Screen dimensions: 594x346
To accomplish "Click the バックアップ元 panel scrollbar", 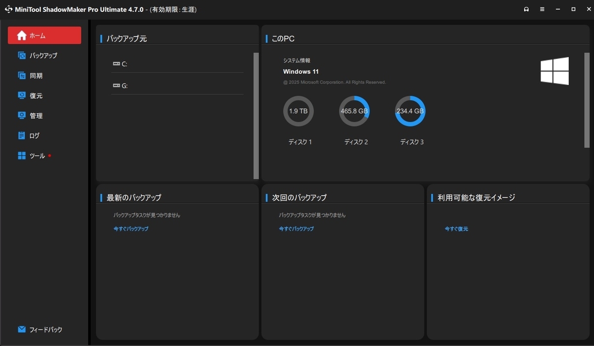I will click(x=256, y=116).
